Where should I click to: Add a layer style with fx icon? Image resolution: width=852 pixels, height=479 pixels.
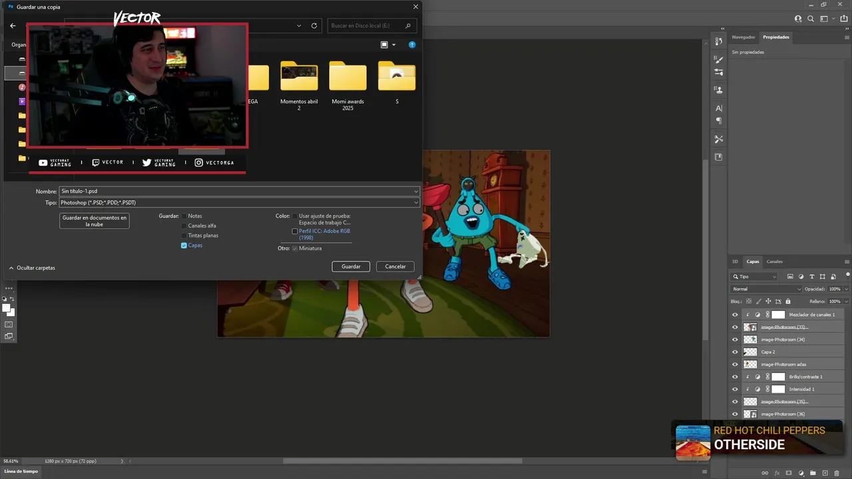click(x=777, y=473)
